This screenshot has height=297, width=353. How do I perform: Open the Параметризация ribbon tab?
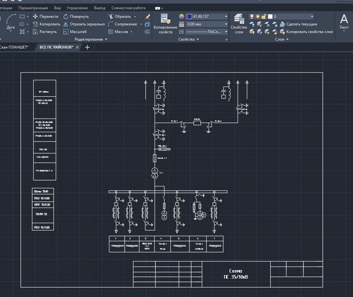[33, 8]
